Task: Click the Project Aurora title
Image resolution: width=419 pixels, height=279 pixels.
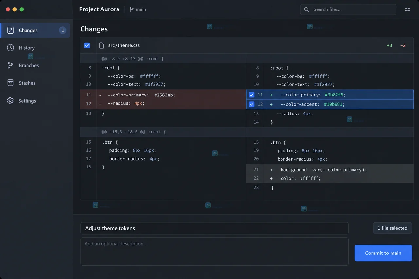Action: tap(99, 9)
